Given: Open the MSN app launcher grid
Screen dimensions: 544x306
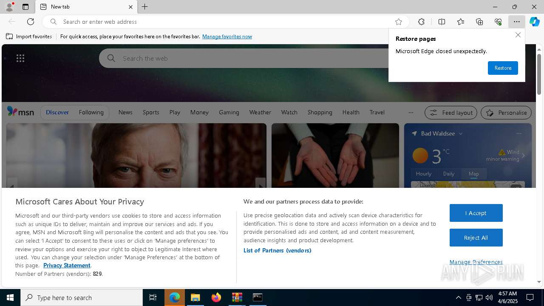Looking at the screenshot, I should tap(20, 58).
